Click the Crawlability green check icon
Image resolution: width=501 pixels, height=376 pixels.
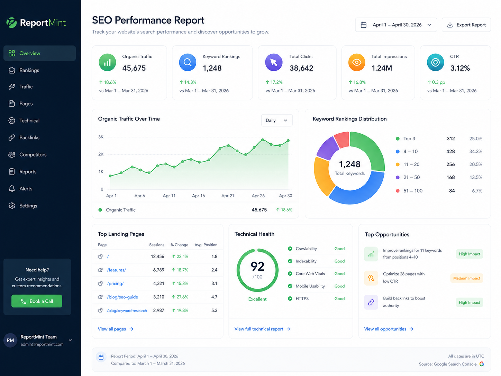click(290, 249)
